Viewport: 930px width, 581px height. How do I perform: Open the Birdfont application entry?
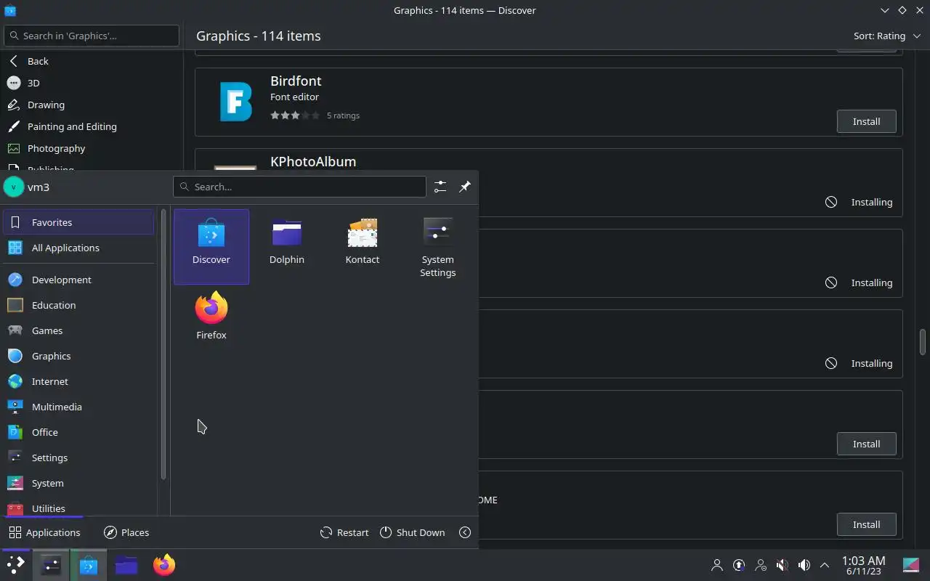pos(549,102)
